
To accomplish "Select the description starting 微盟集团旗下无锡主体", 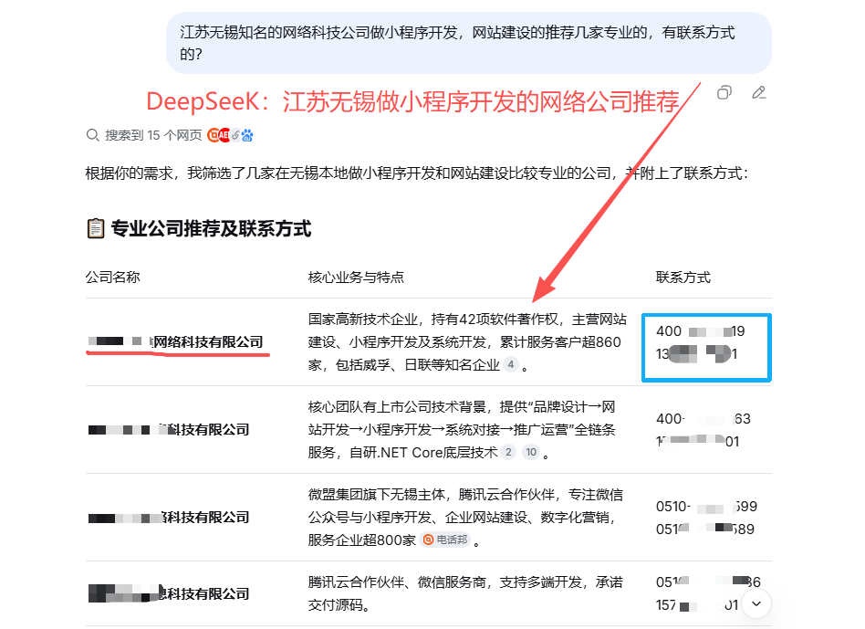I will [465, 517].
